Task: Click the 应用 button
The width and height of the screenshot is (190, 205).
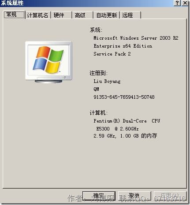Action: (x=170, y=196)
